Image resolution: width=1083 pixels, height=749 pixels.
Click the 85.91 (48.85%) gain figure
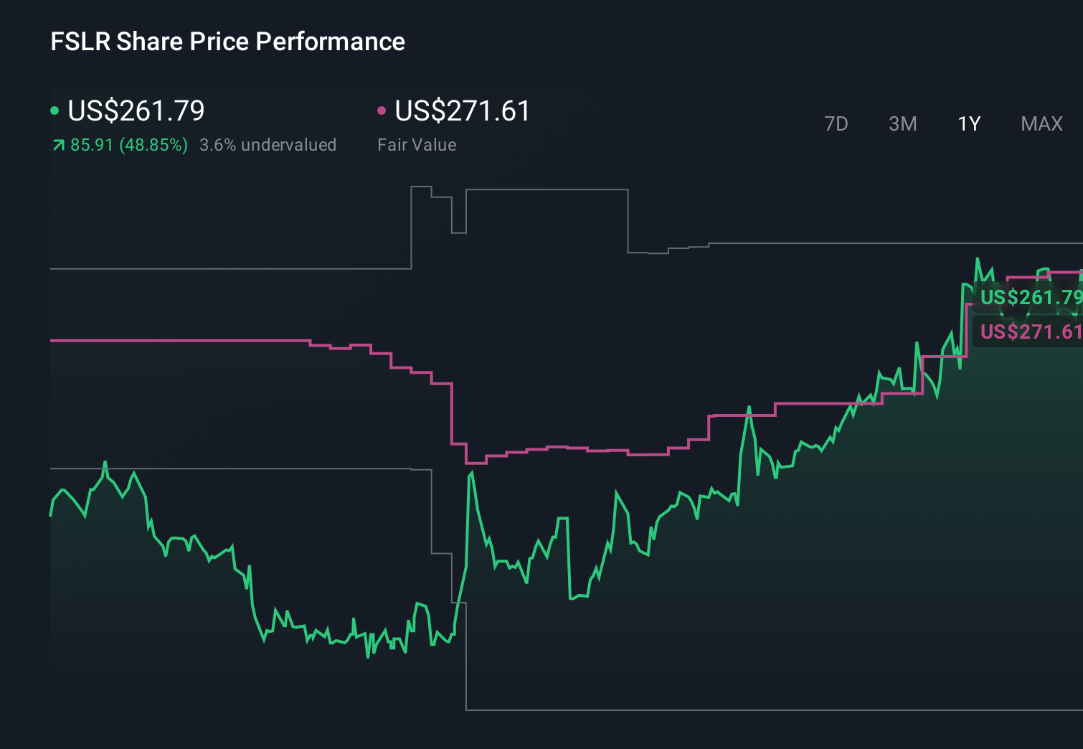[x=129, y=144]
